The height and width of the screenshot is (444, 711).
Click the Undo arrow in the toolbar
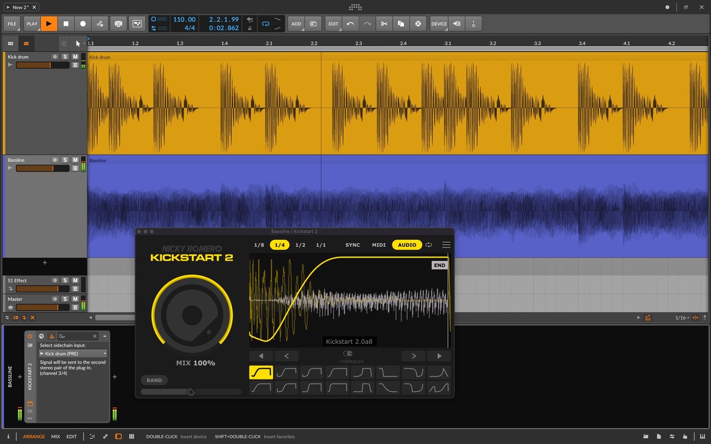350,24
